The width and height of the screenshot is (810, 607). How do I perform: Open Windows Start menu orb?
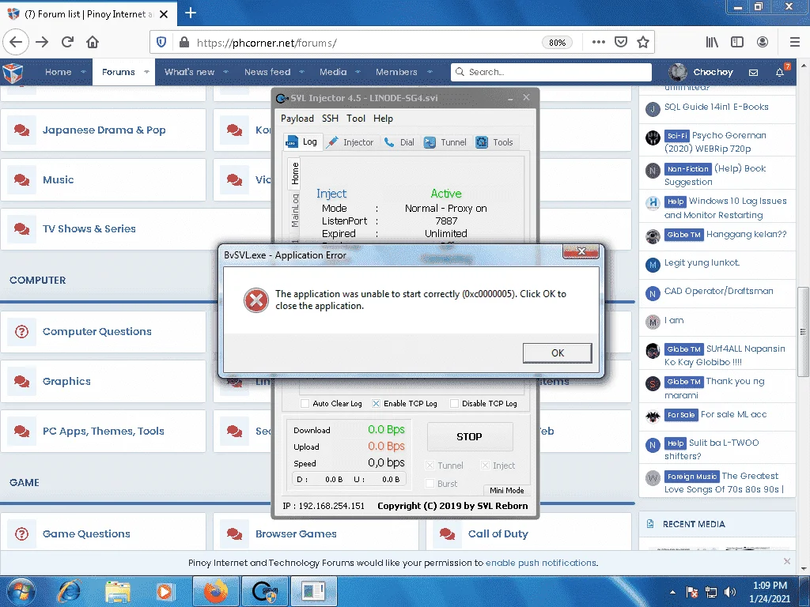click(x=20, y=591)
